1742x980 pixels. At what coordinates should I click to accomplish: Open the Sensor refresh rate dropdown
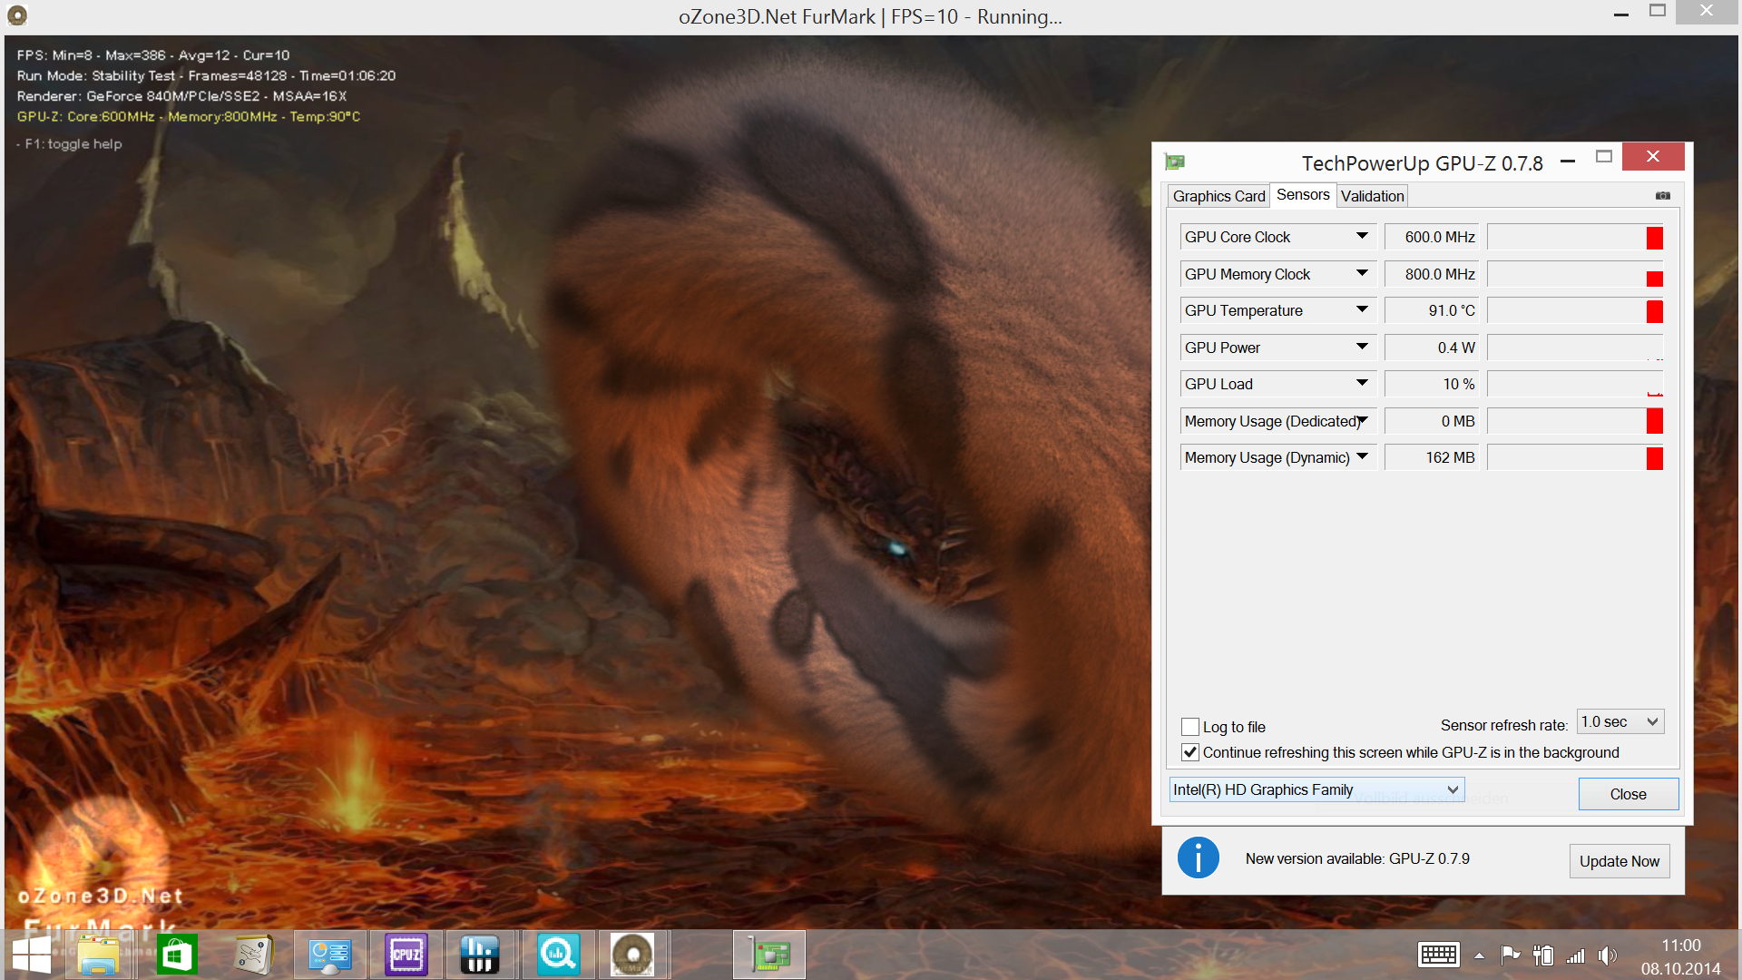tap(1620, 722)
